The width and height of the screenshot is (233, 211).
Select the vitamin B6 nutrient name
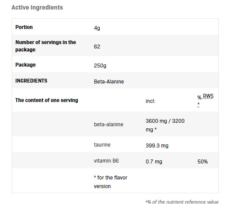[x=107, y=161]
